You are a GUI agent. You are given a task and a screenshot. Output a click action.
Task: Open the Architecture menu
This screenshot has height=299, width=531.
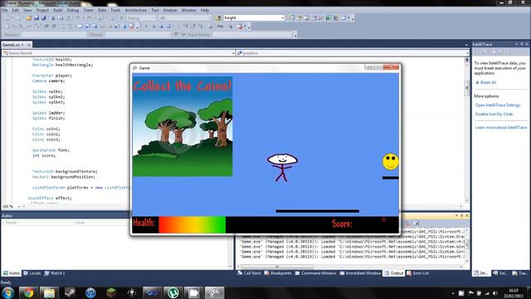(136, 10)
